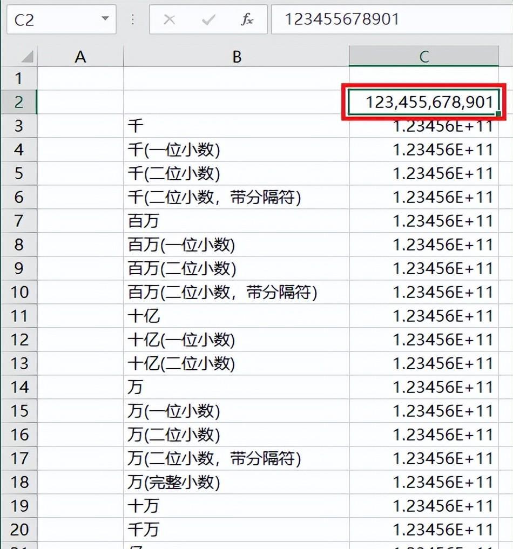Select row 20 header
Screen dimensions: 513x549
[x=18, y=530]
